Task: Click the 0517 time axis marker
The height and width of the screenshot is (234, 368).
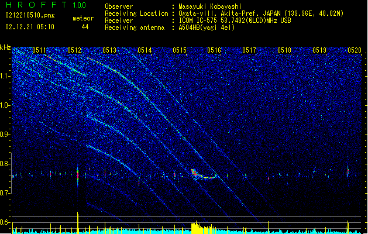Action: point(249,50)
